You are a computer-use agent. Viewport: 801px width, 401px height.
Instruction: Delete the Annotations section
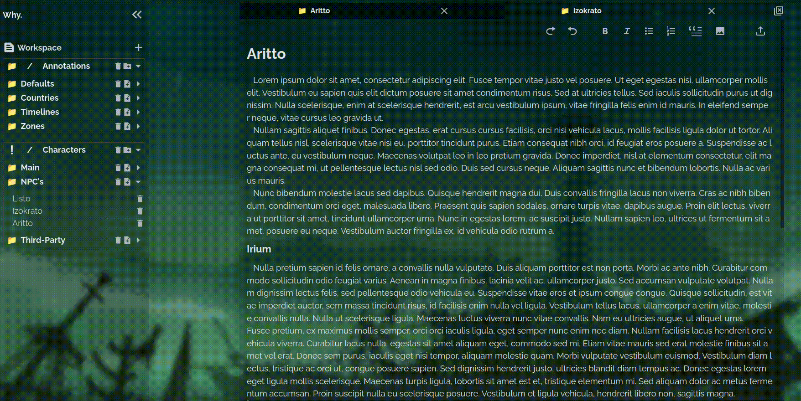(x=118, y=66)
